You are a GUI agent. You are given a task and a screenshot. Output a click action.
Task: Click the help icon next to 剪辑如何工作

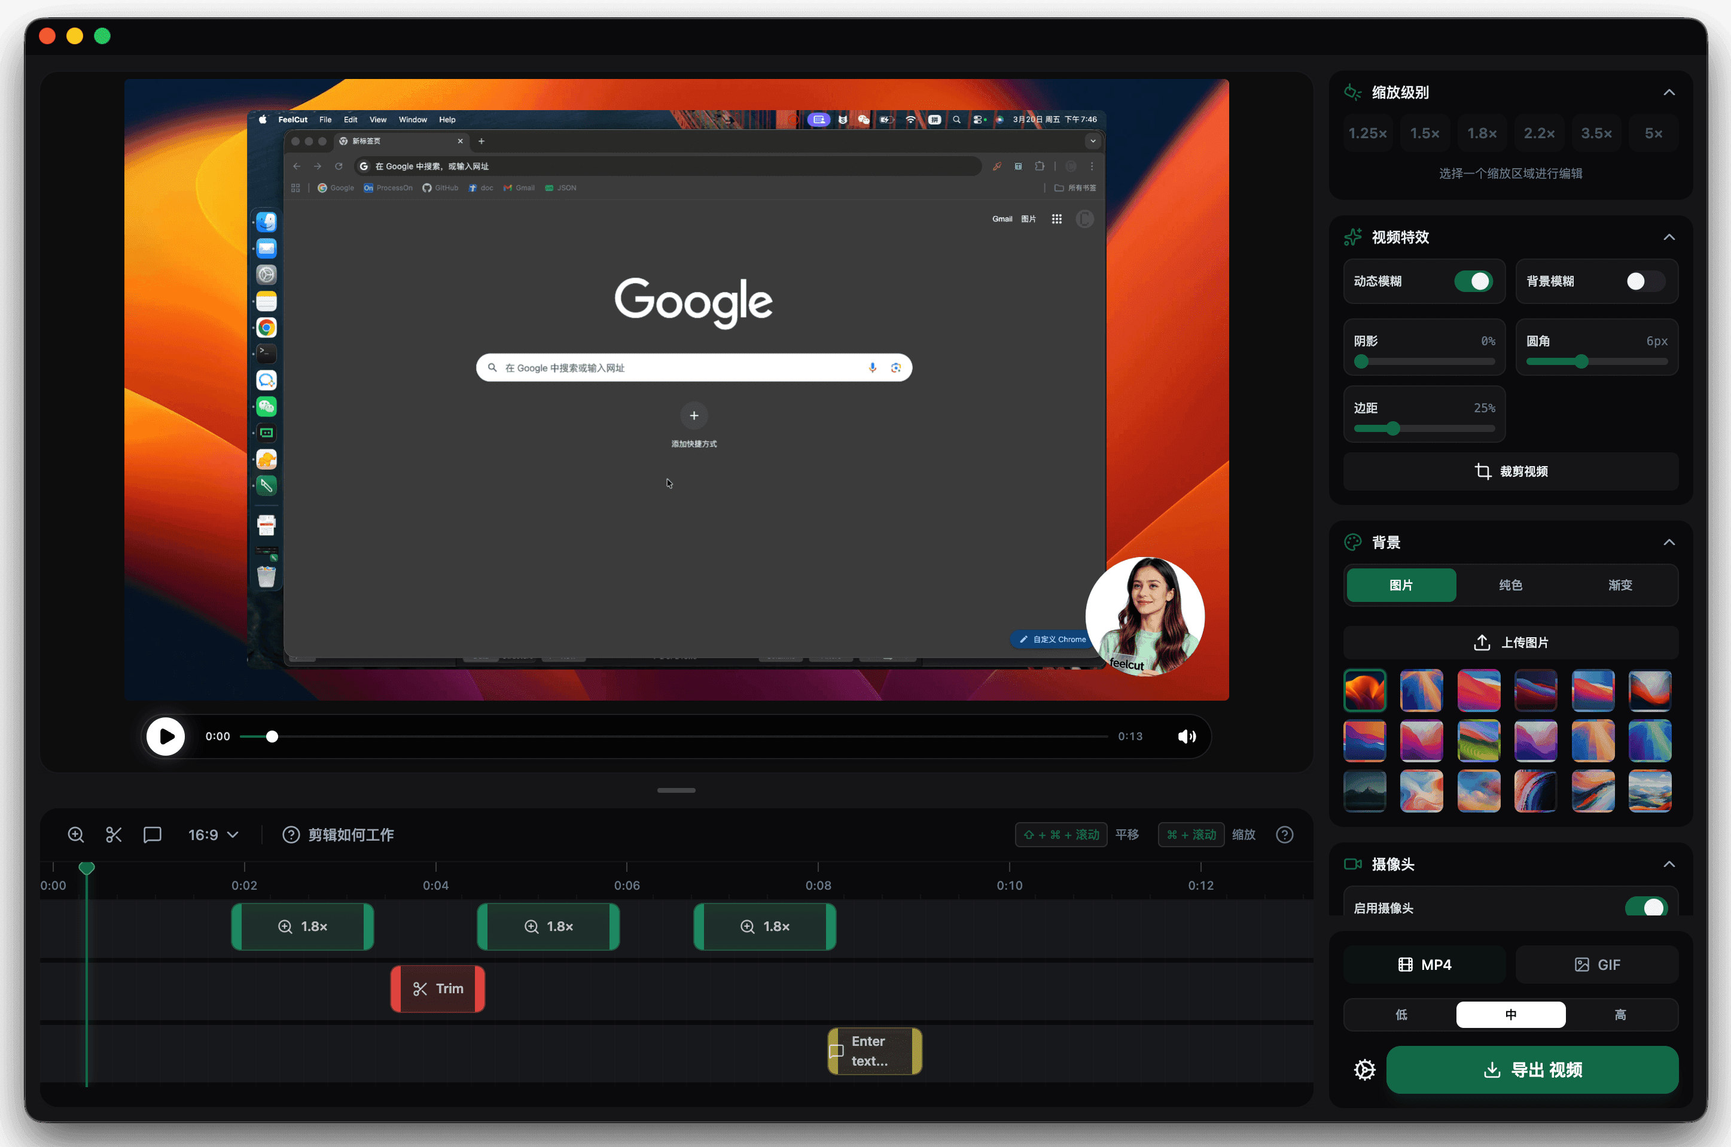(291, 834)
